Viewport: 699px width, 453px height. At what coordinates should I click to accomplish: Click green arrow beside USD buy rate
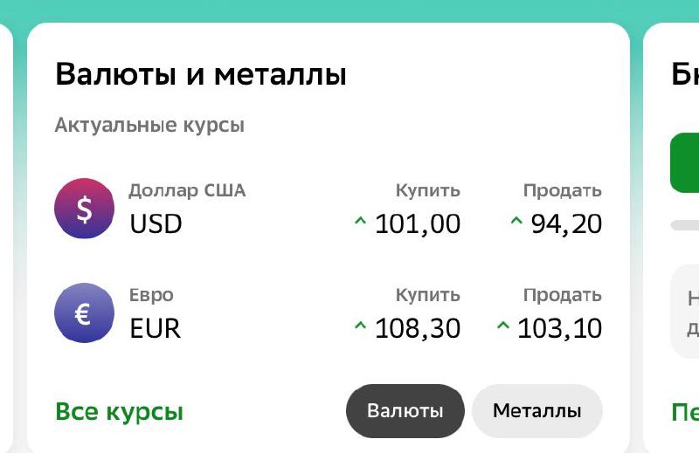[x=359, y=223]
